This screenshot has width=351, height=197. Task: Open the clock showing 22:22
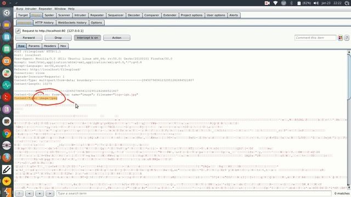click(x=337, y=3)
